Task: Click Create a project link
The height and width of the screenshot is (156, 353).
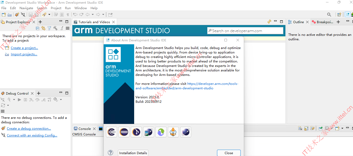Action: [24, 48]
